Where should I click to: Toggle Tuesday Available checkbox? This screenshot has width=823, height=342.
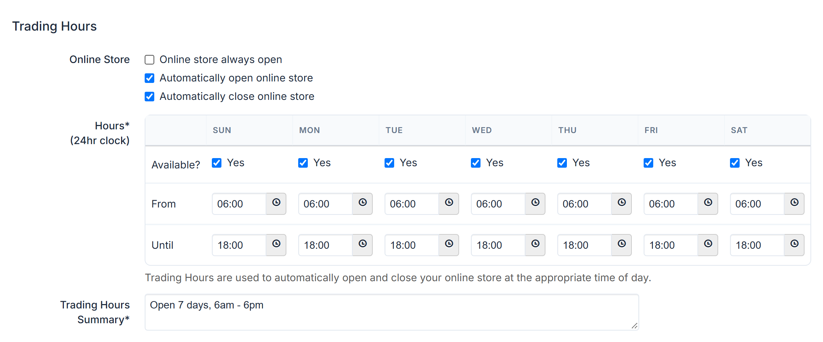pyautogui.click(x=389, y=163)
